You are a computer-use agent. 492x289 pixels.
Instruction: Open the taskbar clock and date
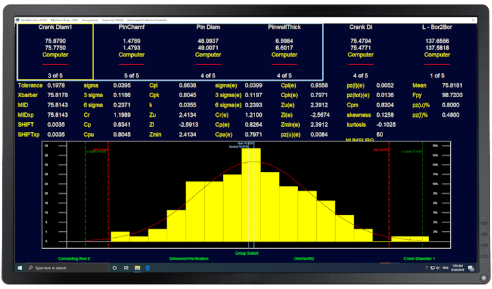pyautogui.click(x=457, y=268)
